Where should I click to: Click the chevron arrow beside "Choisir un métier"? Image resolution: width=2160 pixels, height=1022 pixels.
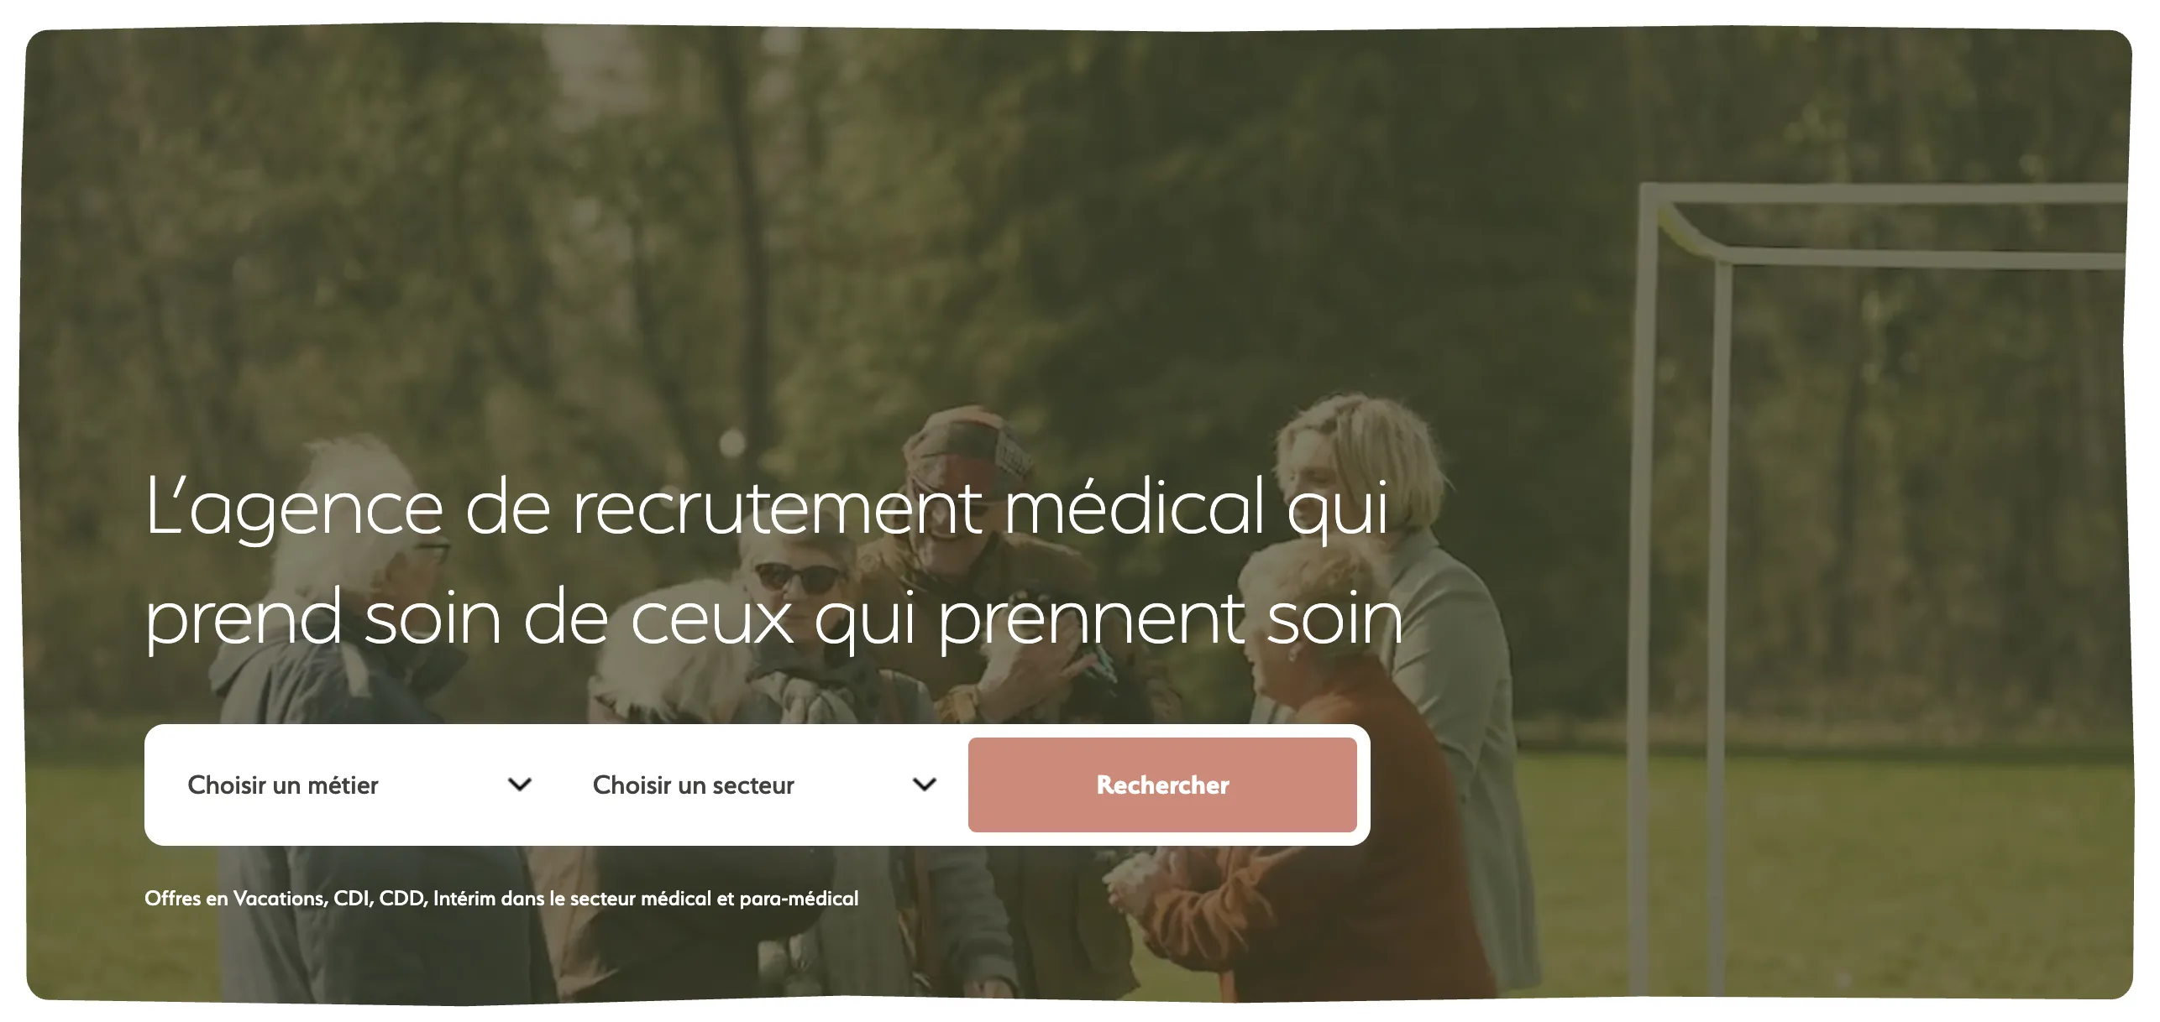tap(520, 785)
